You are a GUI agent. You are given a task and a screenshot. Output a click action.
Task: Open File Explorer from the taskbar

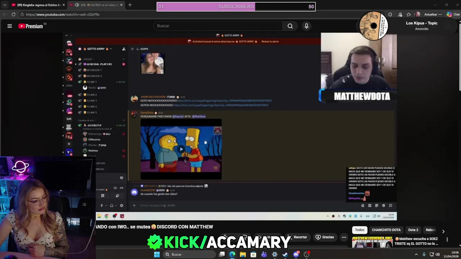(x=243, y=254)
